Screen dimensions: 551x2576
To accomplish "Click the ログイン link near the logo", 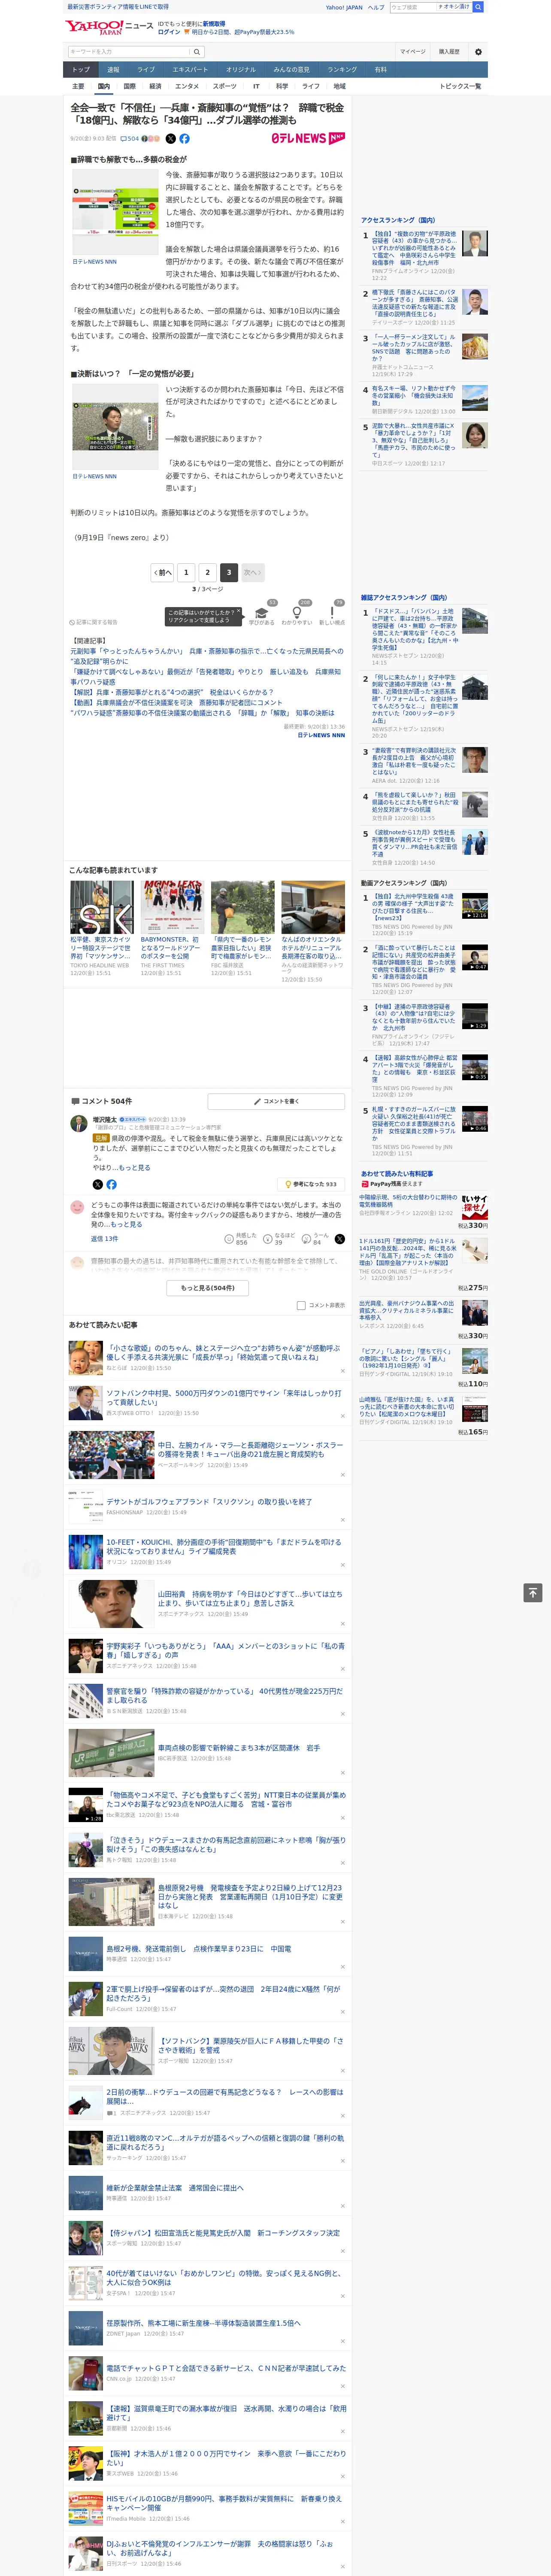I will coord(169,32).
